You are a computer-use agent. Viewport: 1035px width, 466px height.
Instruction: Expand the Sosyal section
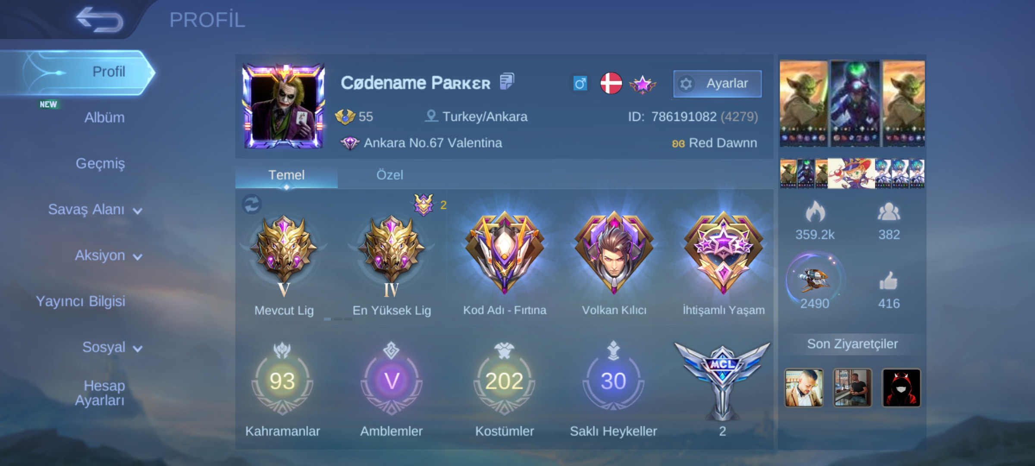click(x=112, y=347)
